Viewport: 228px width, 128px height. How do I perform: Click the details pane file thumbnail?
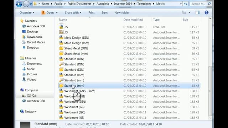click(25, 125)
